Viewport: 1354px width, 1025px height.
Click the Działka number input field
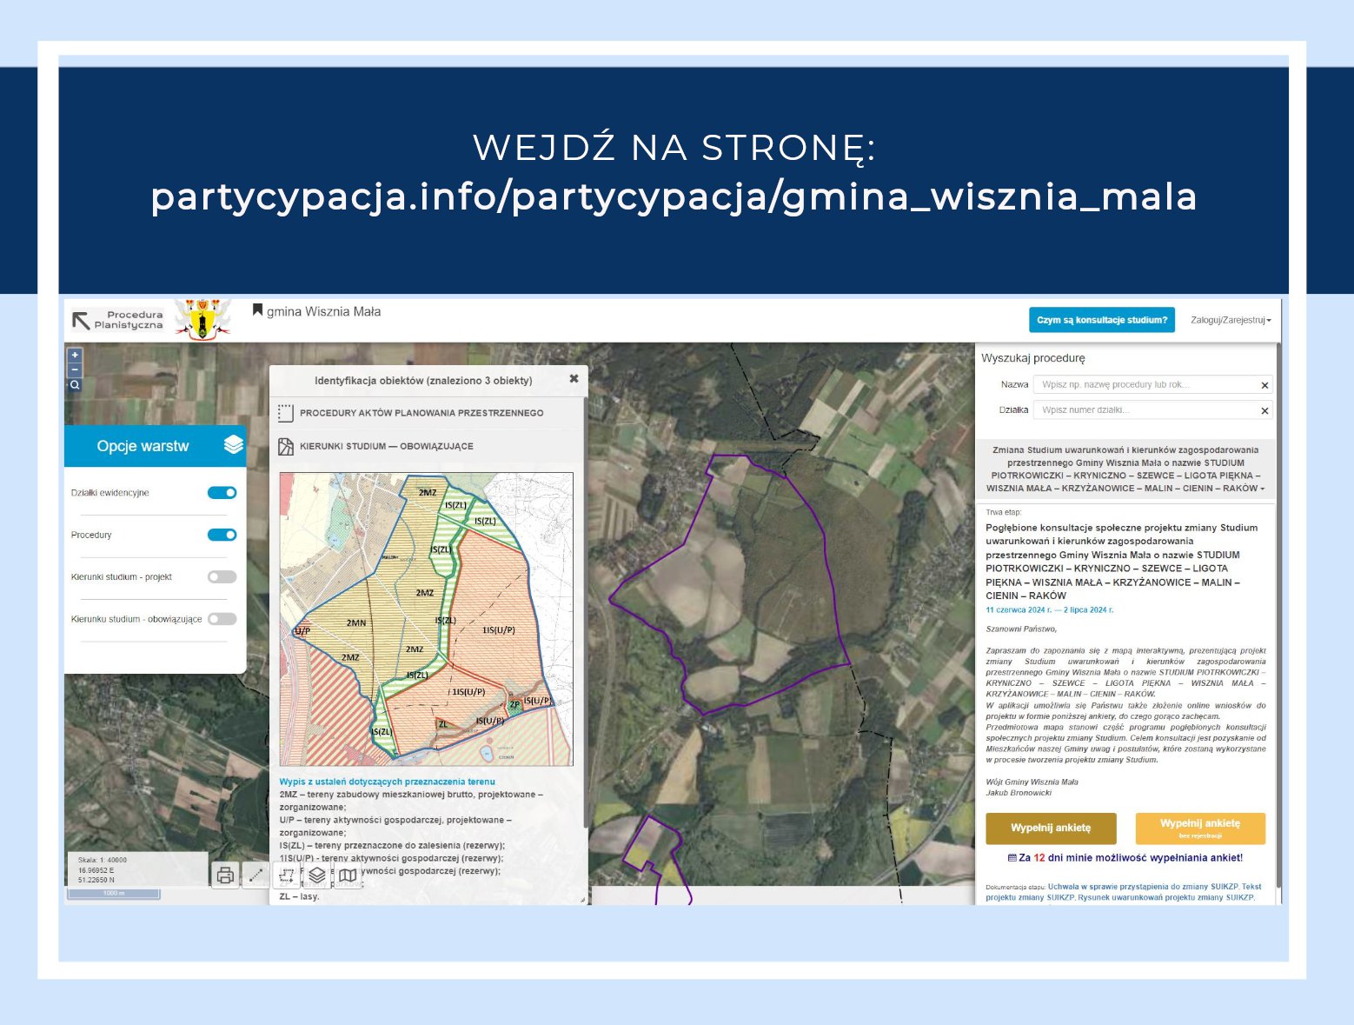[1152, 409]
